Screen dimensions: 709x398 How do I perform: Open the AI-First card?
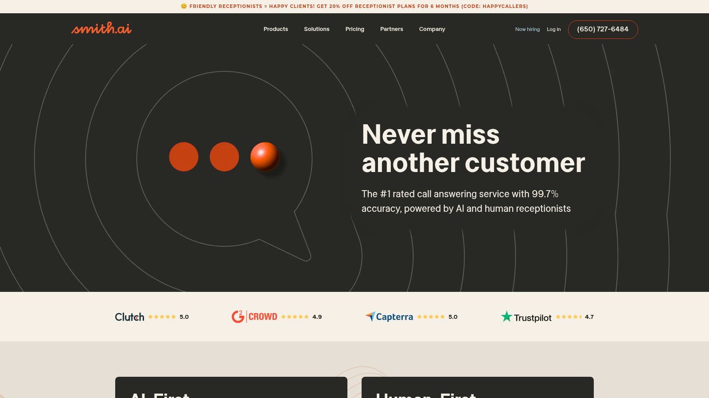(x=231, y=387)
